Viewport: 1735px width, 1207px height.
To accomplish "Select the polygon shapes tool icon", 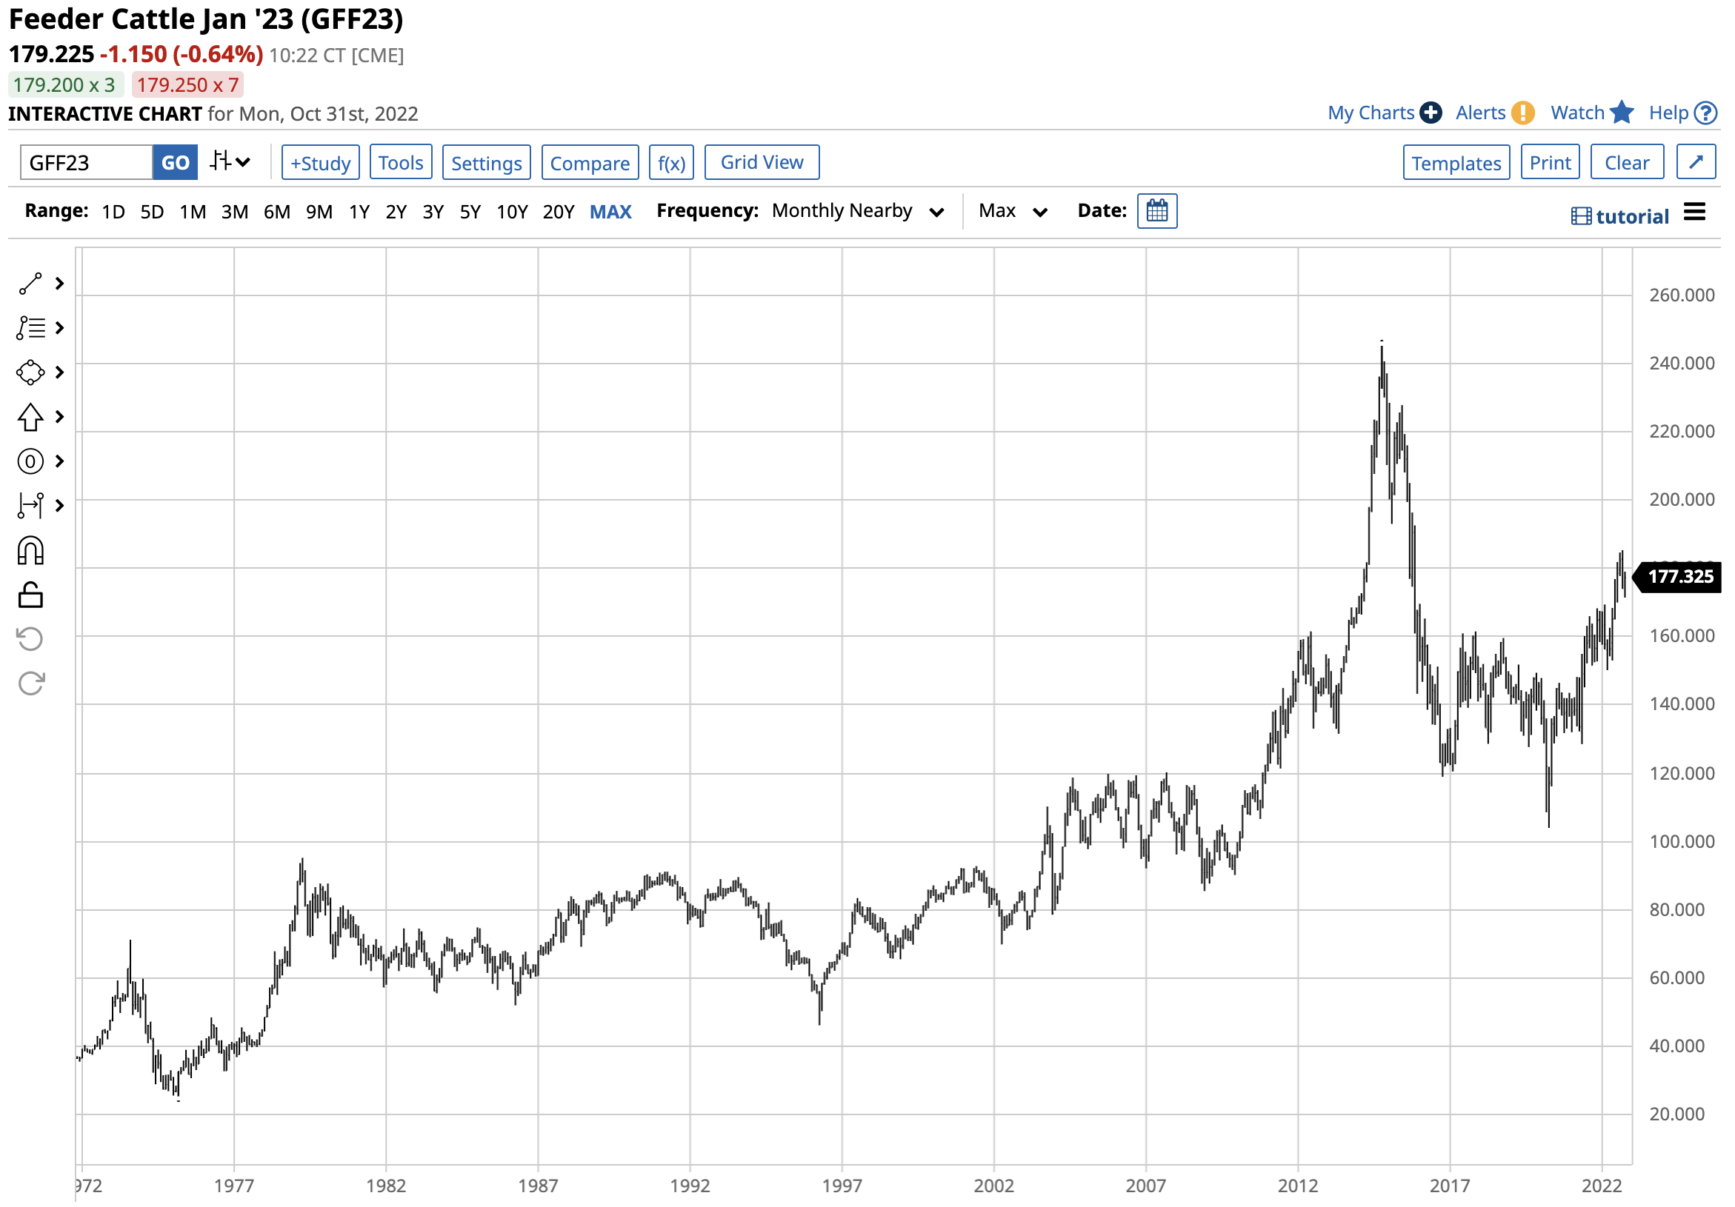I will point(30,372).
